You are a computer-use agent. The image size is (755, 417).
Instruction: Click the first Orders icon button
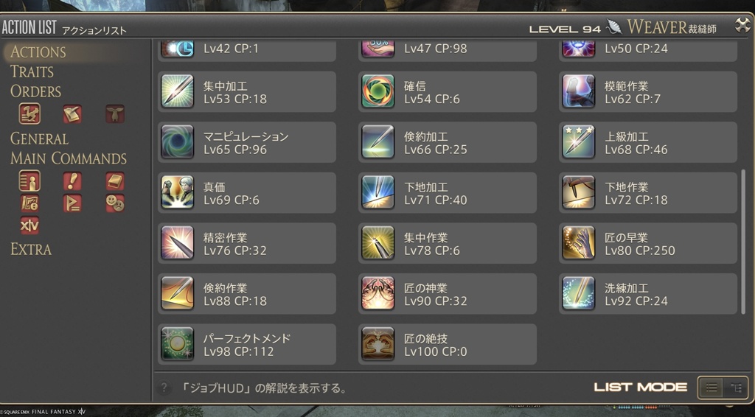[x=29, y=114]
